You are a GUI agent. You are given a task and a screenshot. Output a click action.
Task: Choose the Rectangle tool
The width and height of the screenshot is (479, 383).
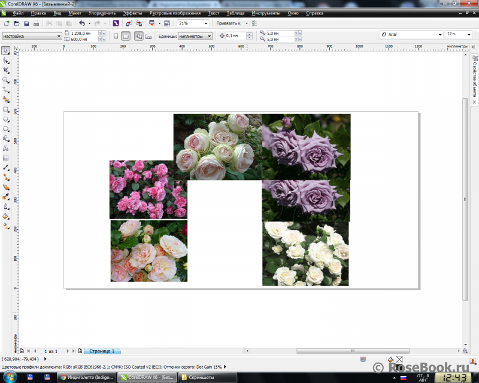(6, 109)
